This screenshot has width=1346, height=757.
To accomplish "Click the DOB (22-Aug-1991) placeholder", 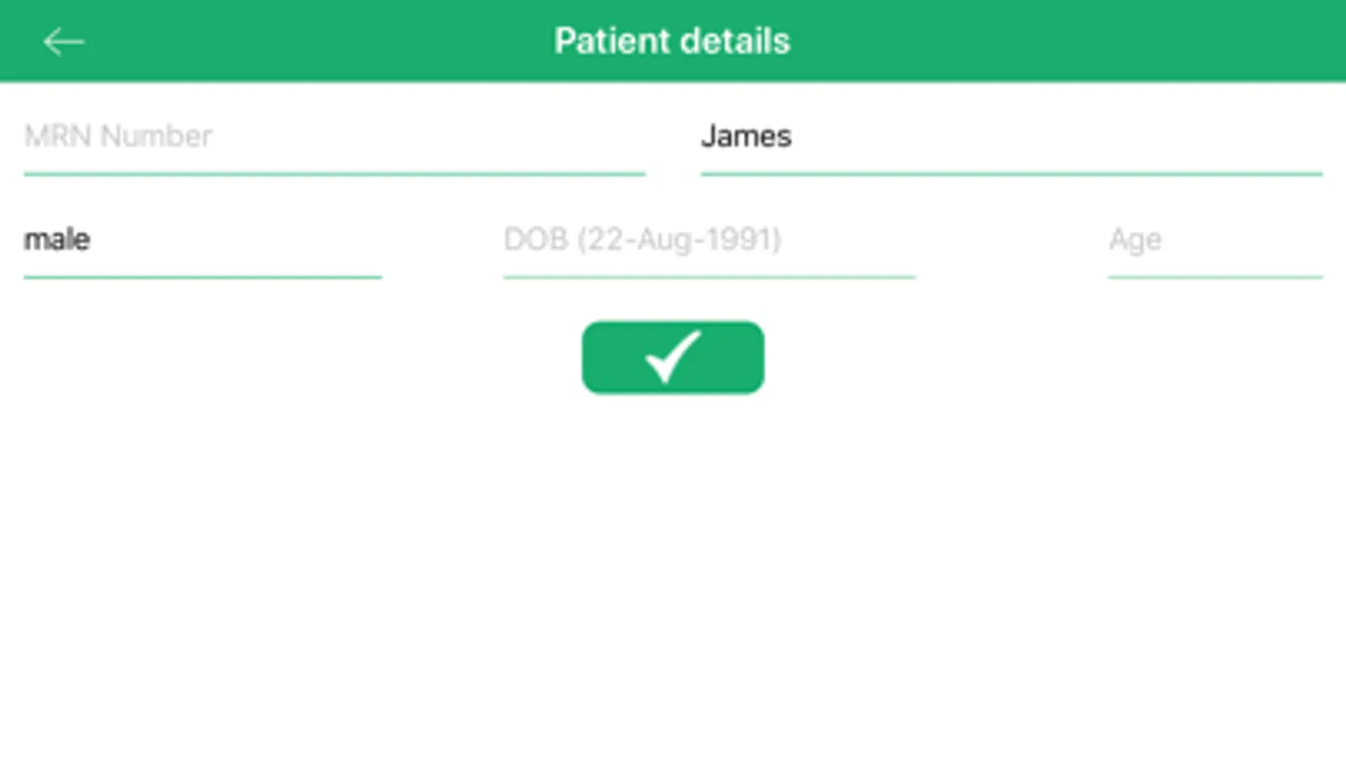I will click(x=642, y=240).
